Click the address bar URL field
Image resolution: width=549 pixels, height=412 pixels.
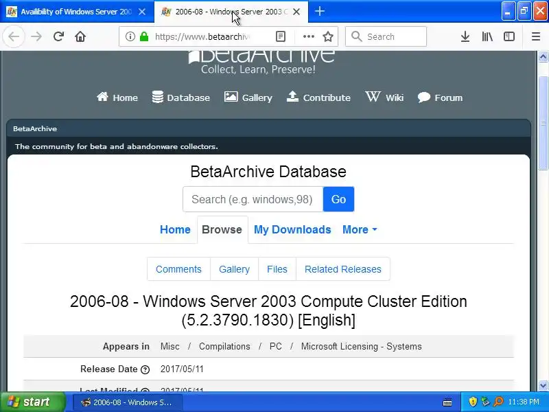click(202, 36)
